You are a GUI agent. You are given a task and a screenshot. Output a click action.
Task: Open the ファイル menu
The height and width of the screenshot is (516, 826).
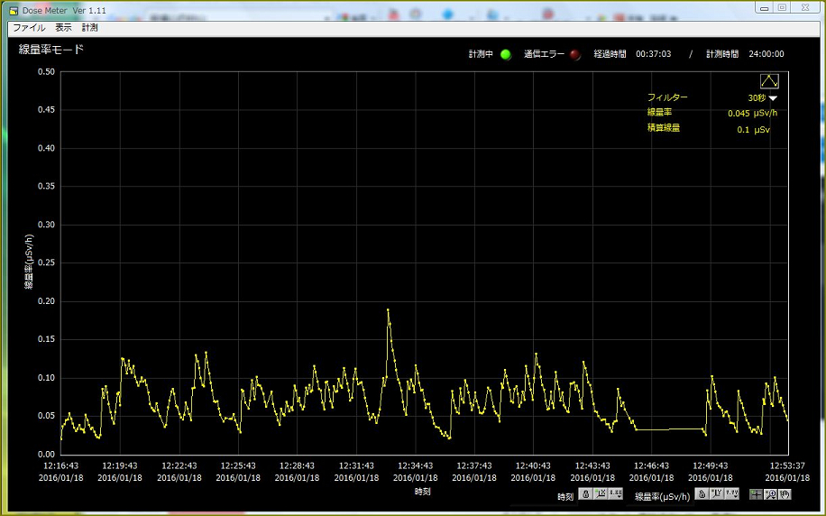click(29, 28)
